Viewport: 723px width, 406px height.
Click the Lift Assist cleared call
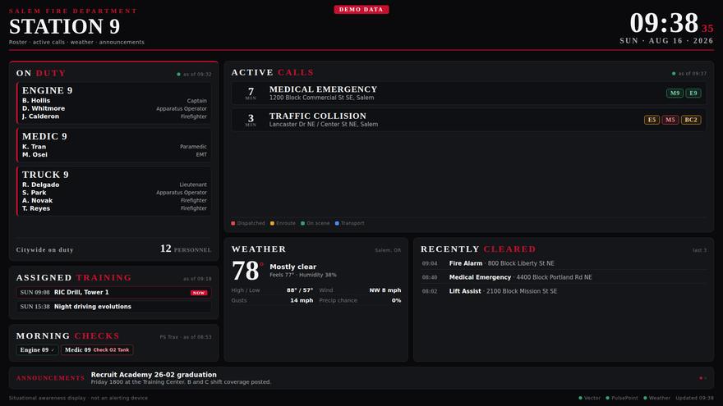click(564, 291)
